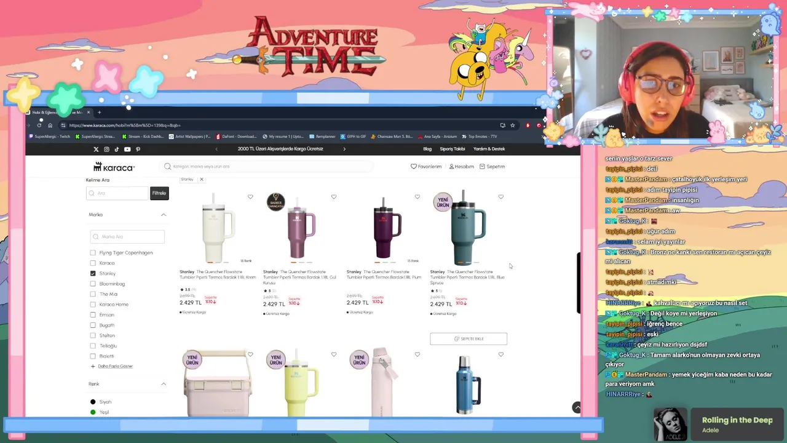Image resolution: width=787 pixels, height=443 pixels.
Task: Add Blue Spruce tumbler with Sepete Ekle
Action: (x=469, y=339)
